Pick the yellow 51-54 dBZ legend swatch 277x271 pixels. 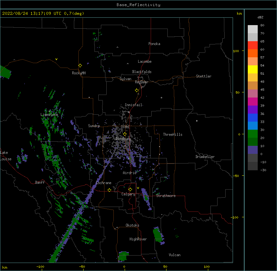click(x=253, y=69)
